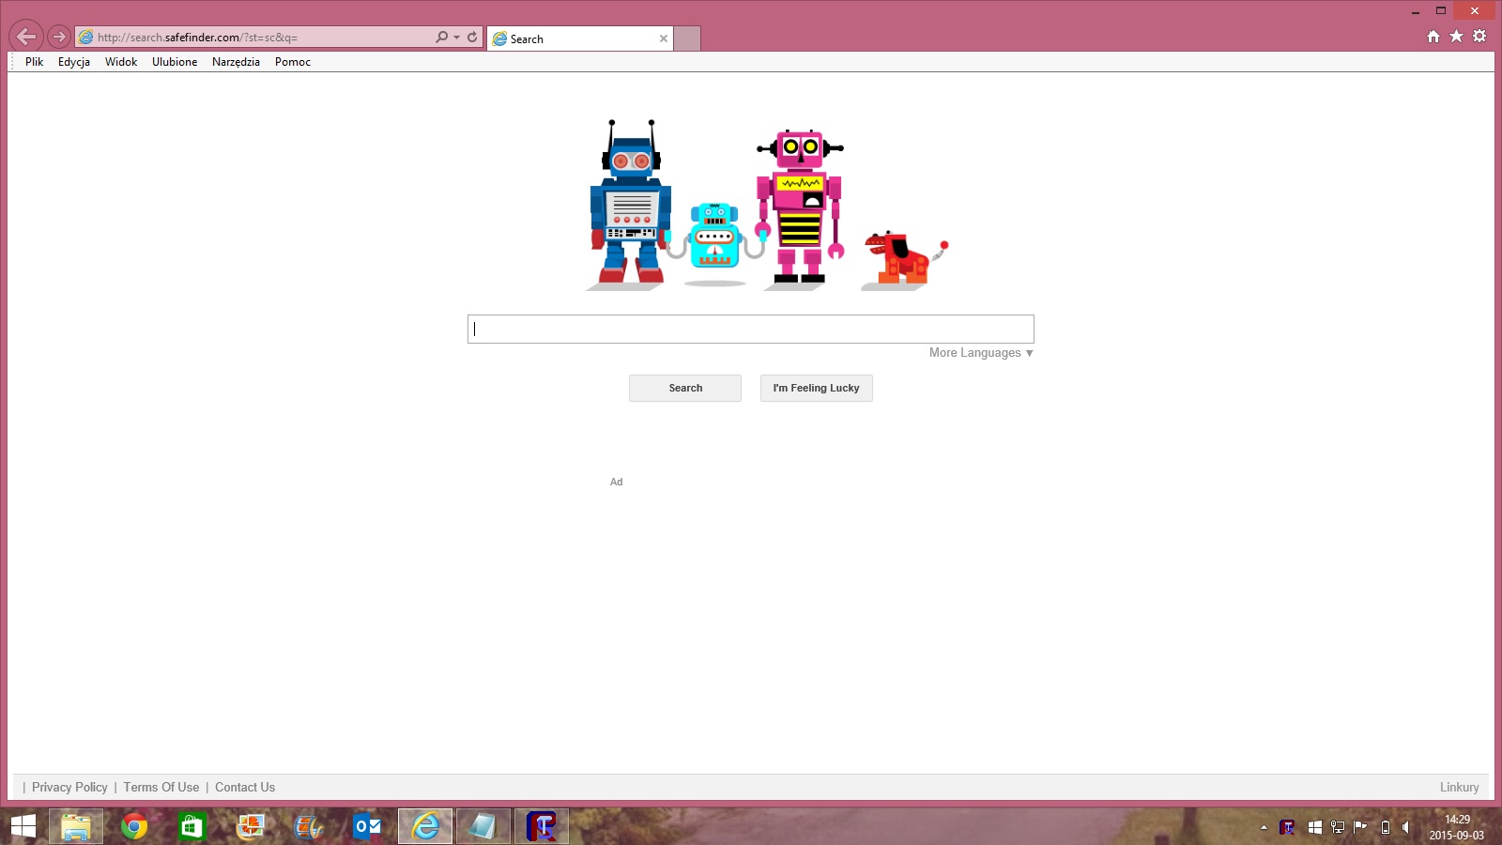The width and height of the screenshot is (1502, 845).
Task: Show hidden system tray icons
Action: (x=1264, y=827)
